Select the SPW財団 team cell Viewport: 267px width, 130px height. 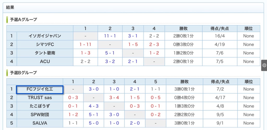(x=40, y=115)
